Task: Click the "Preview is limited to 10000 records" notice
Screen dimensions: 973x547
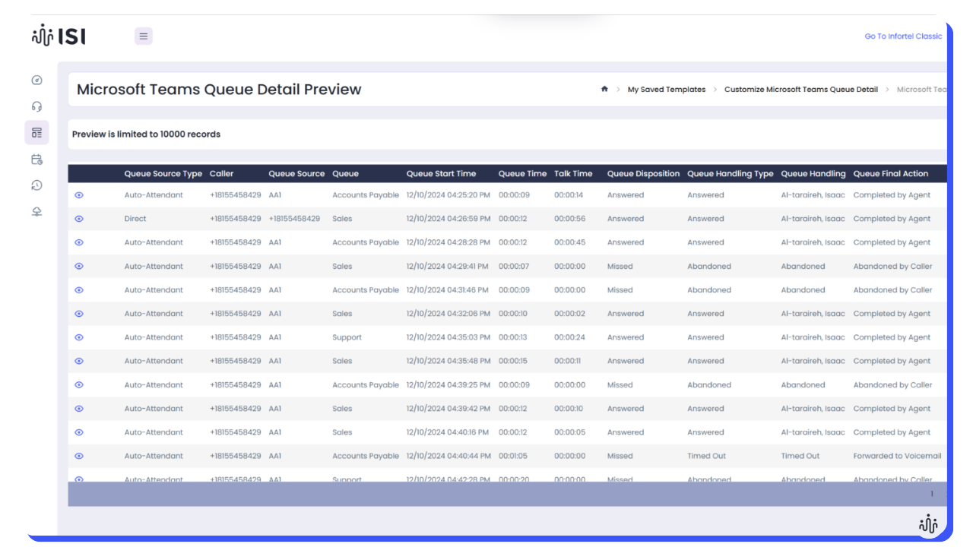Action: click(x=146, y=134)
